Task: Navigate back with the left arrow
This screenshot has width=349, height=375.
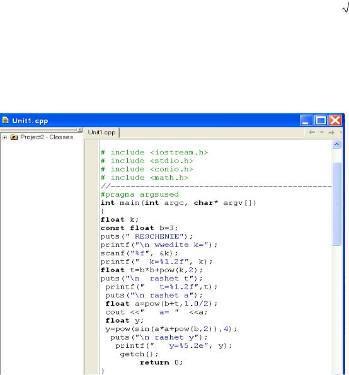Action: pos(312,132)
